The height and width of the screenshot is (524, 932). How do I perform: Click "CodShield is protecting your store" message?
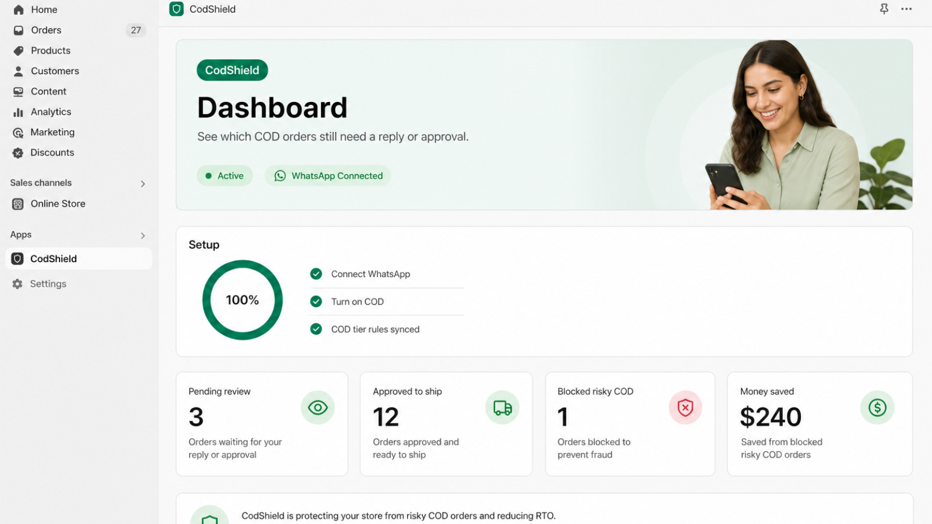pos(398,516)
